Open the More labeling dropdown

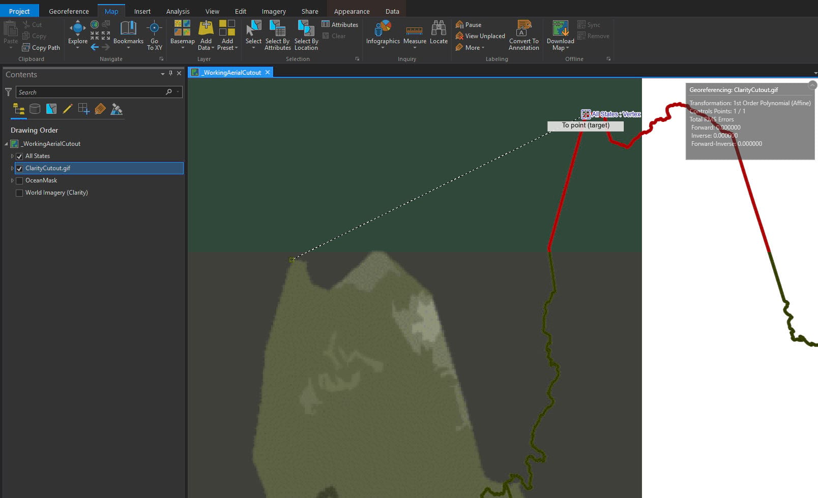tap(470, 48)
